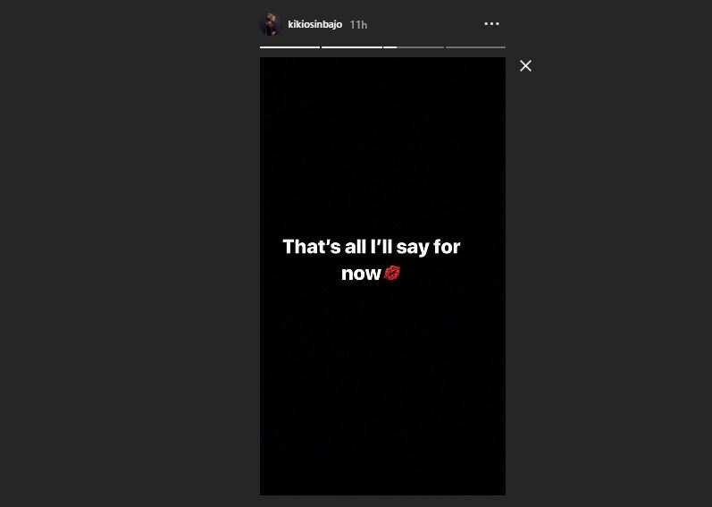The width and height of the screenshot is (712, 507).
Task: Open the kikiosinbajo username link
Action: pos(314,24)
